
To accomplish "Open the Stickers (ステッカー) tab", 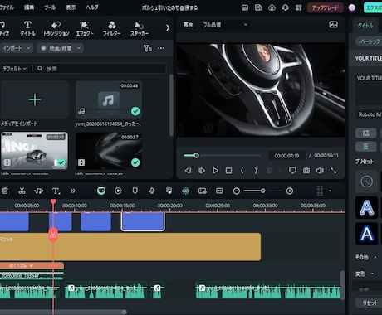I will click(140, 29).
